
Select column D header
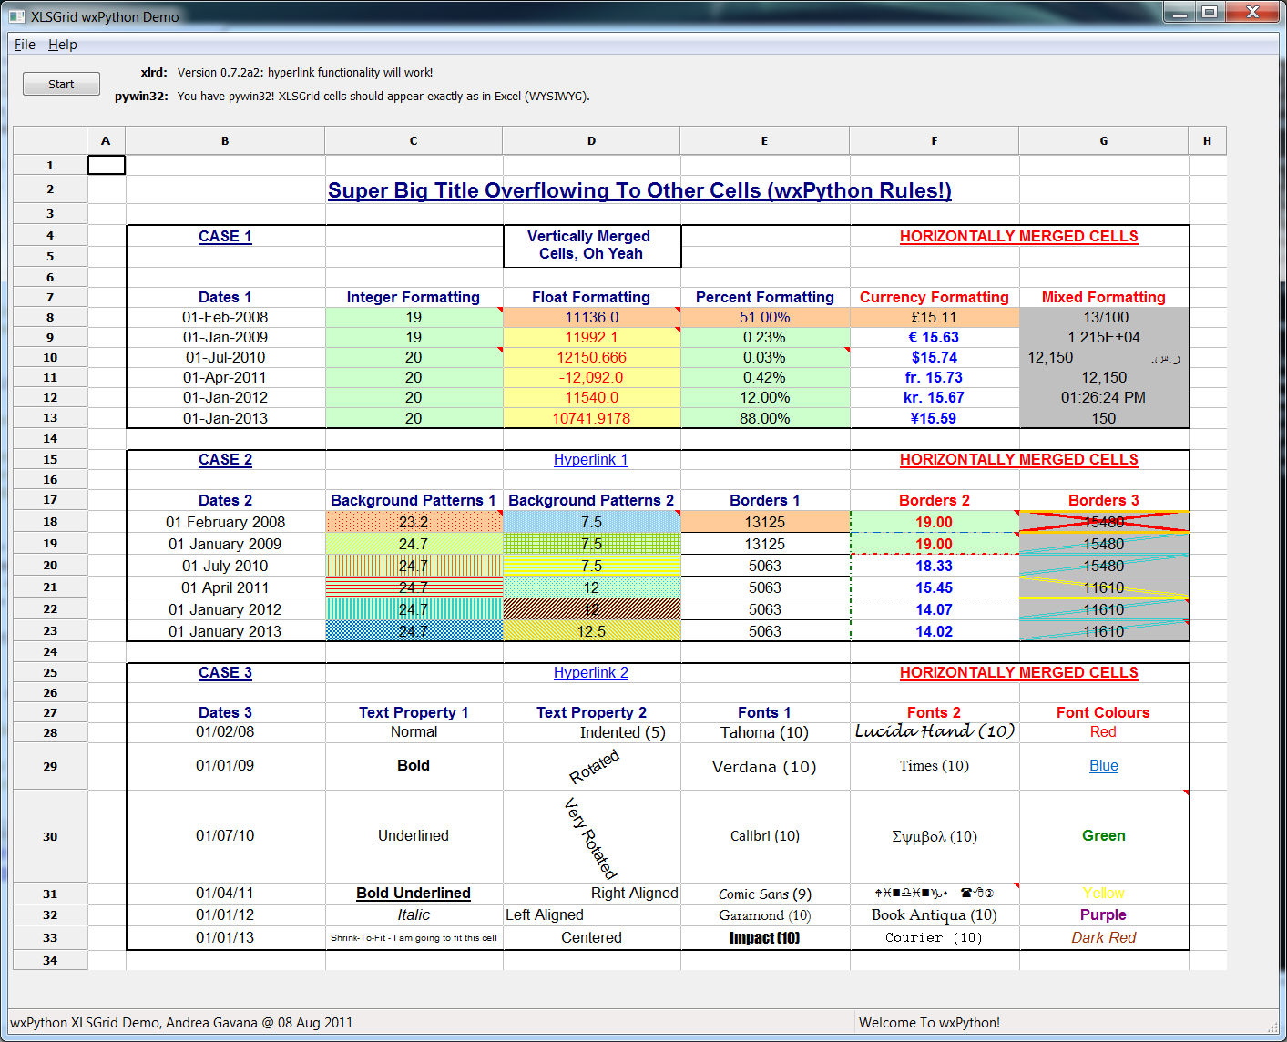[591, 141]
